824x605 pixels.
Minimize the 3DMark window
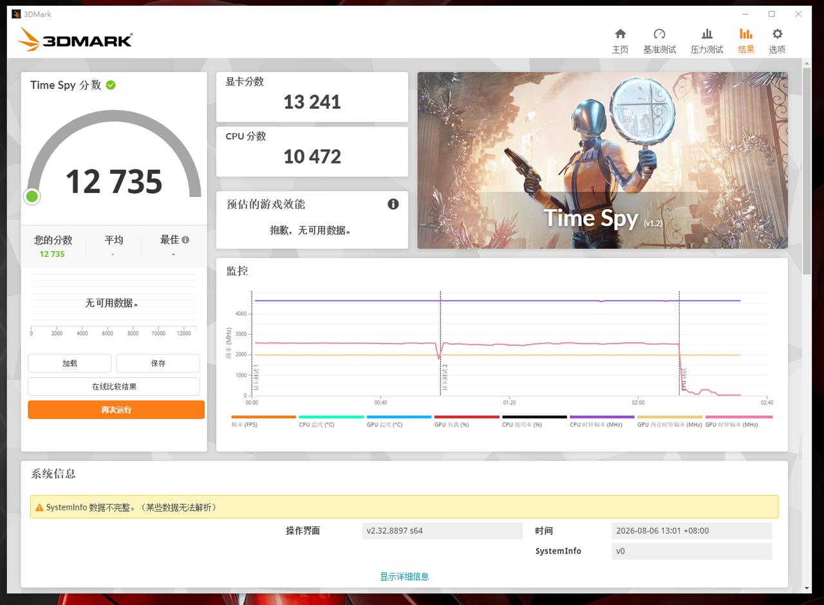745,14
